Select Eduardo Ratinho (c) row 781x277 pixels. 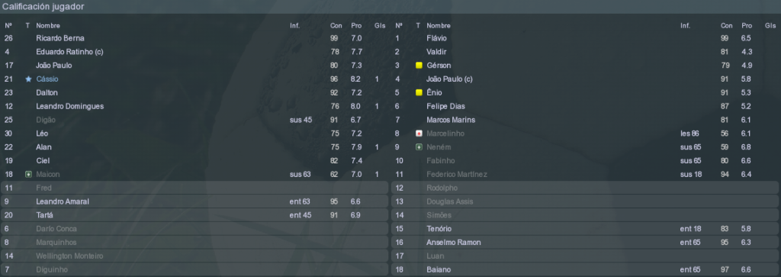(194, 52)
